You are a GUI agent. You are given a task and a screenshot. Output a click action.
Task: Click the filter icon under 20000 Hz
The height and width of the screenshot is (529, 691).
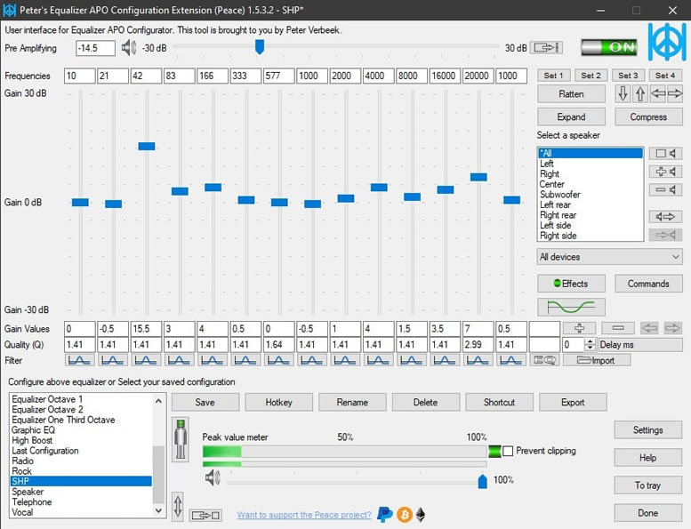point(478,360)
